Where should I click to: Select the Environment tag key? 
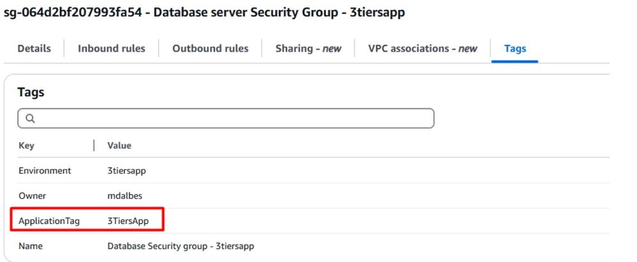pos(45,171)
